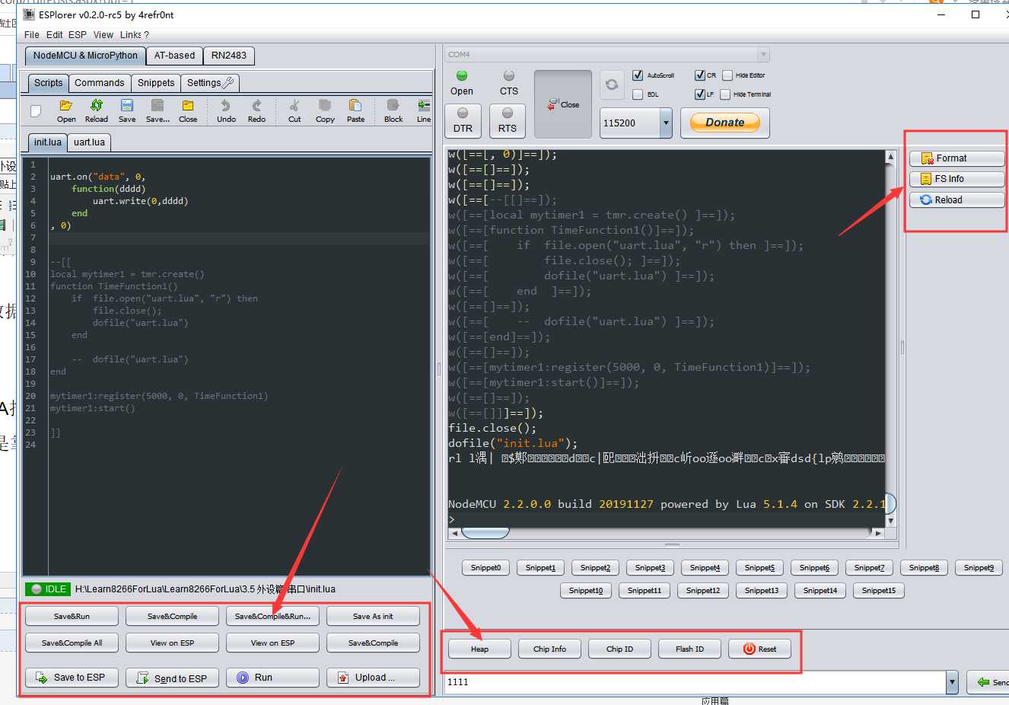Click the command input field containing 1111
This screenshot has height=705, width=1009.
695,682
